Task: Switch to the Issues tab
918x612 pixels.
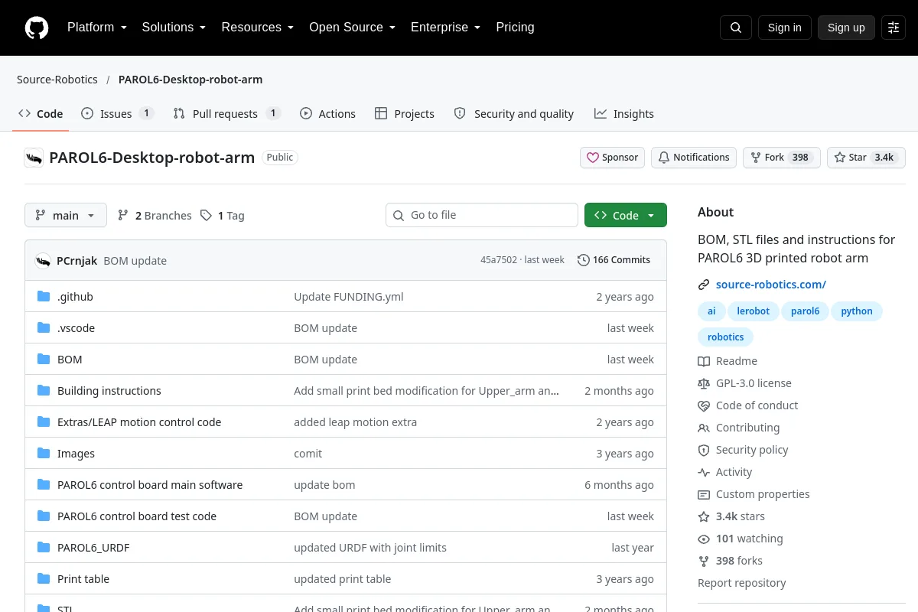Action: tap(117, 114)
